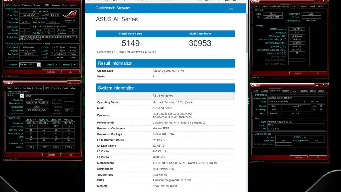The width and height of the screenshot is (341, 192).
Task: Click OK in the Memory timings window
Action: tap(318, 73)
